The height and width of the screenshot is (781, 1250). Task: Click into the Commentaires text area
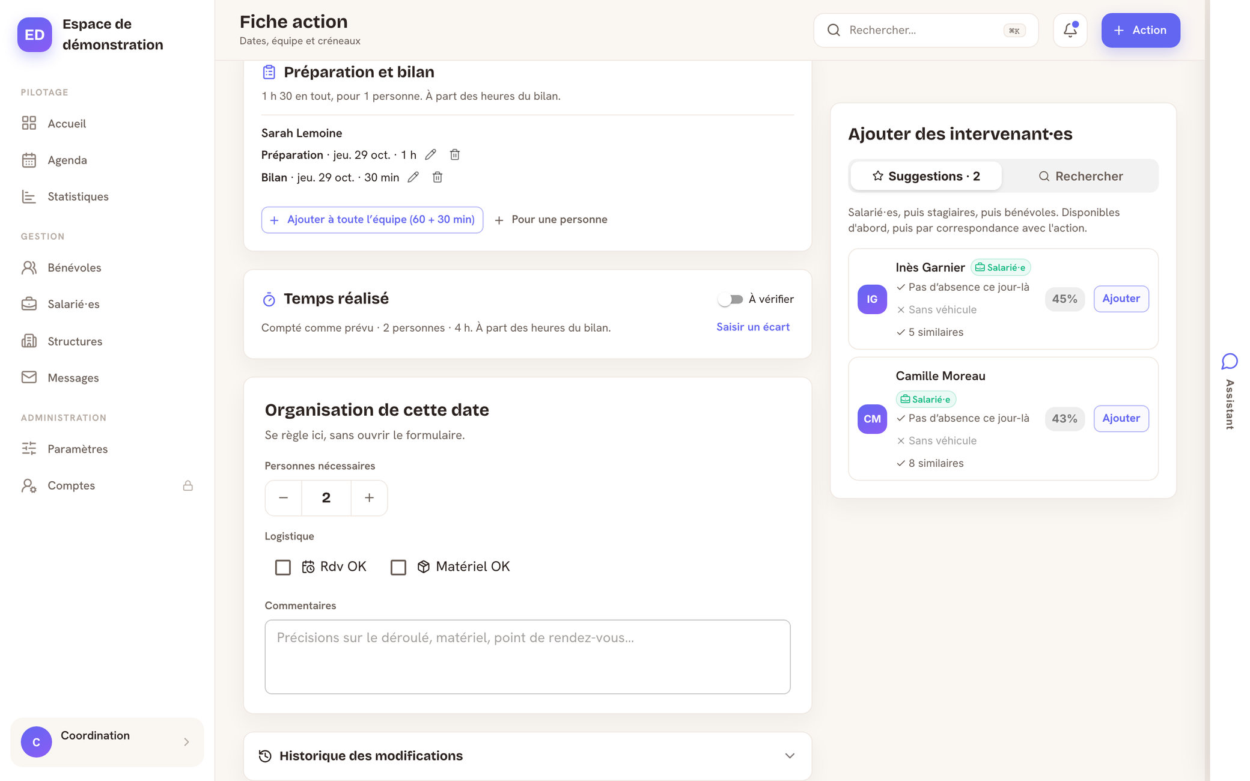(x=527, y=657)
